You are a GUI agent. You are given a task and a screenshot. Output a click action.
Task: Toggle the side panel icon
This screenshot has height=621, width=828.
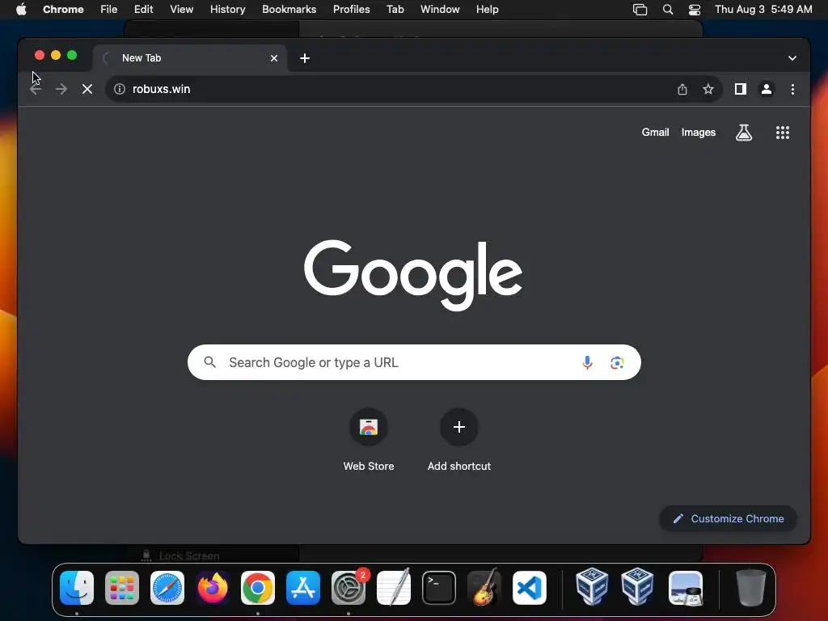pos(741,89)
